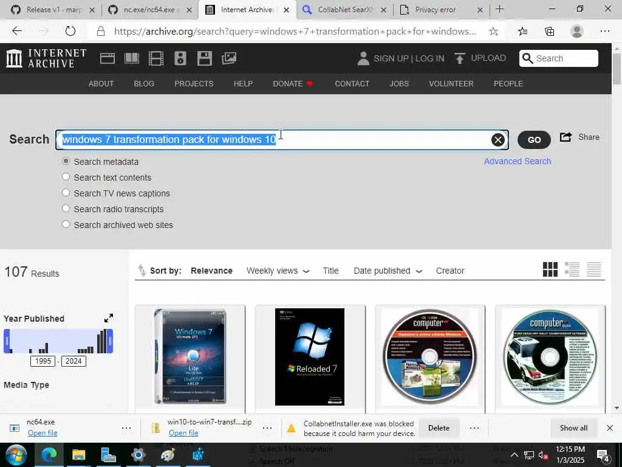Open options for blocked CollabnetInstaller.exe

coord(474,428)
